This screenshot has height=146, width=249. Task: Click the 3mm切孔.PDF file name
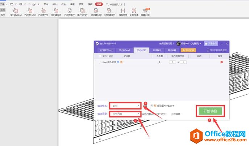[x=109, y=62]
